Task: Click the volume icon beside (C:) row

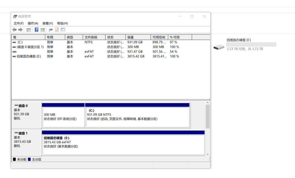Action: point(14,42)
